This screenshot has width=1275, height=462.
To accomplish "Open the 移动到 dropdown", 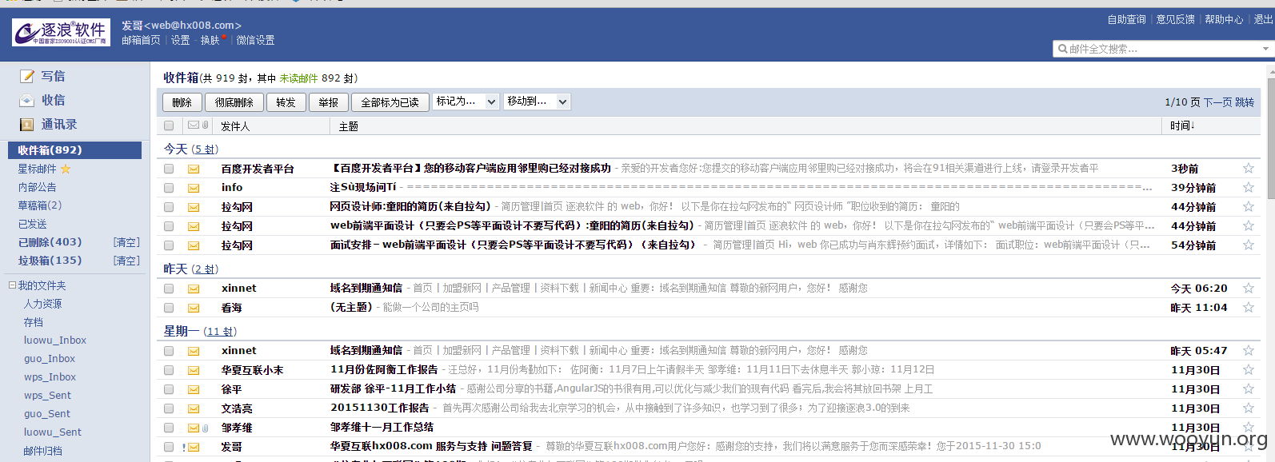I will pos(538,102).
